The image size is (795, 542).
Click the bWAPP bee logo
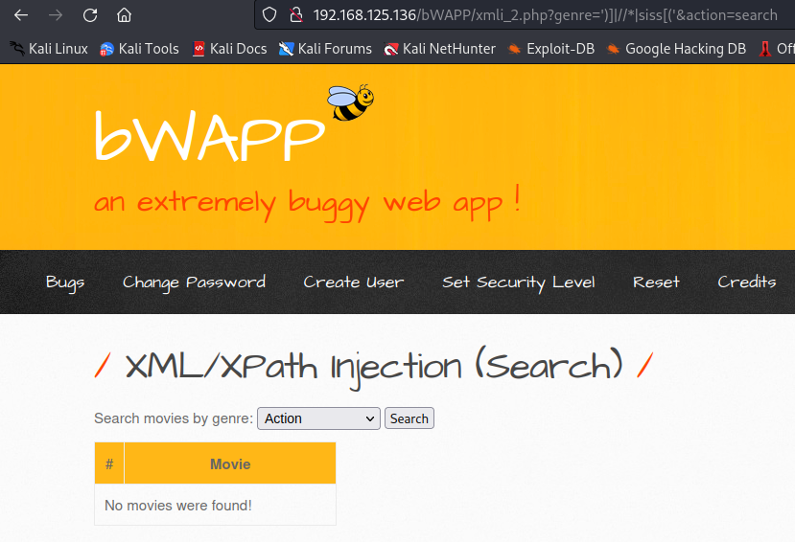pos(350,102)
